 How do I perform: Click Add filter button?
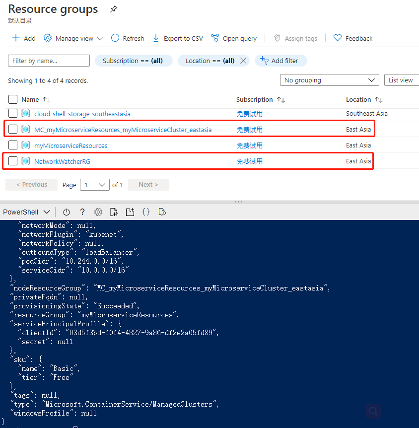281,61
